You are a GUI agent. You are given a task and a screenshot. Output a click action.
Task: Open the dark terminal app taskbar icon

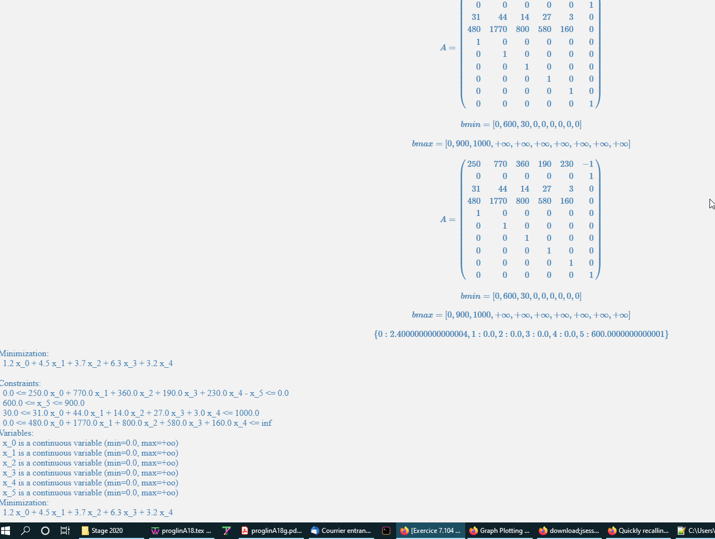click(x=386, y=531)
